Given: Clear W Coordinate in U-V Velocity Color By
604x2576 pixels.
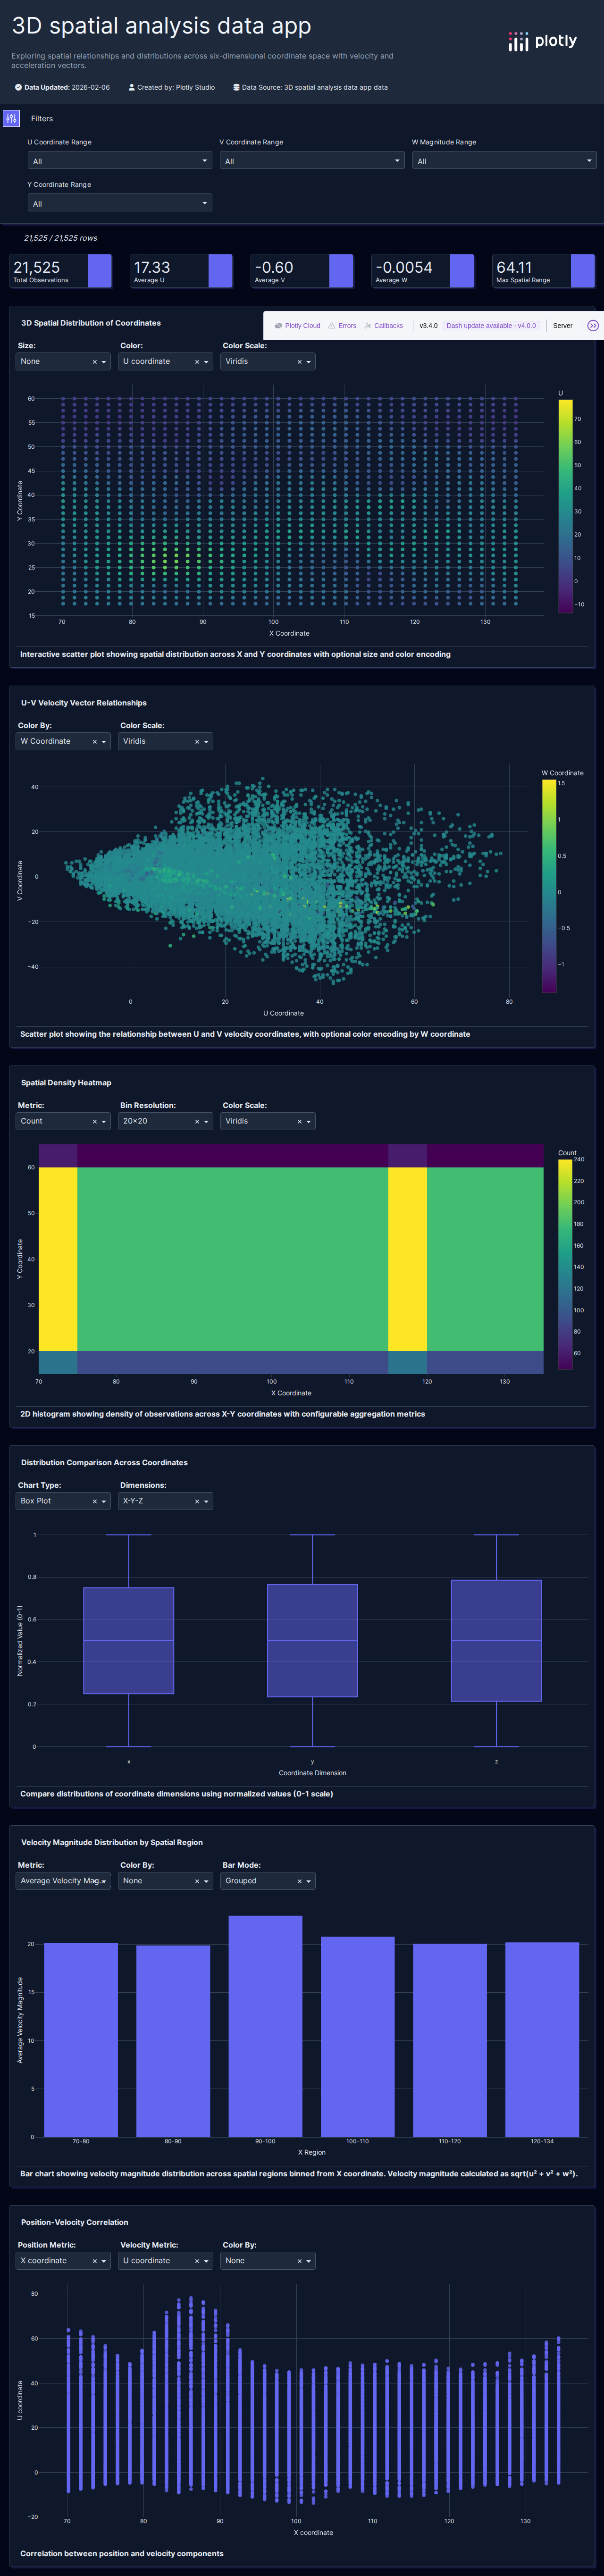Looking at the screenshot, I should pos(95,742).
